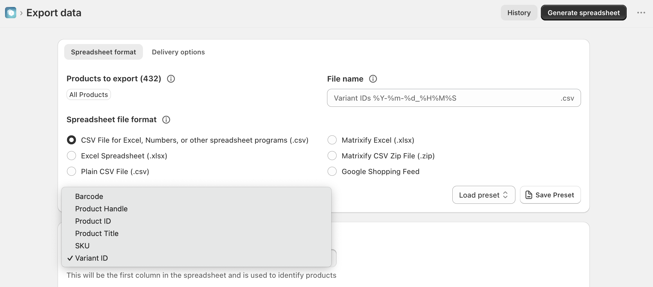Choose Excel Spreadsheet (.xlsx) format
The width and height of the screenshot is (653, 287).
pos(71,156)
